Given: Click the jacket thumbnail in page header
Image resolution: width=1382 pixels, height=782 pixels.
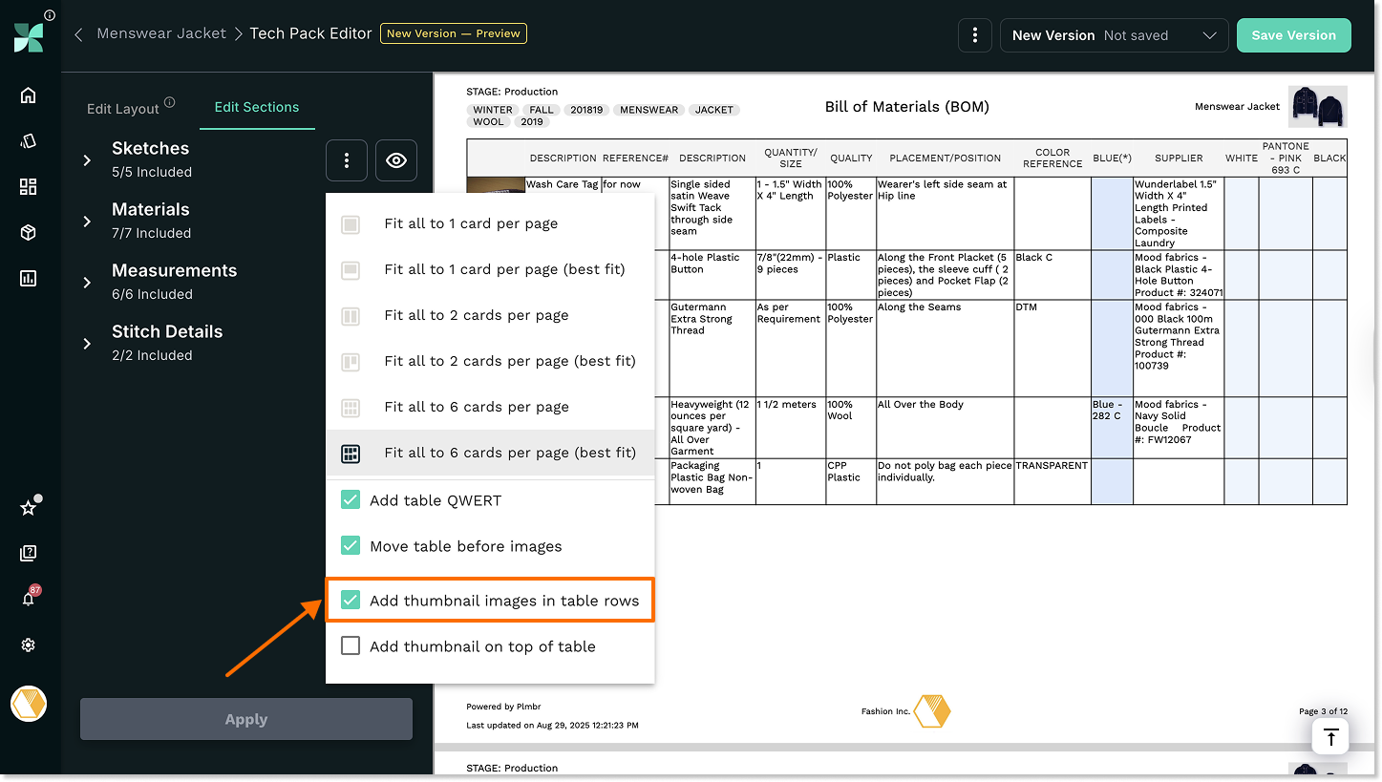Looking at the screenshot, I should click(x=1317, y=106).
